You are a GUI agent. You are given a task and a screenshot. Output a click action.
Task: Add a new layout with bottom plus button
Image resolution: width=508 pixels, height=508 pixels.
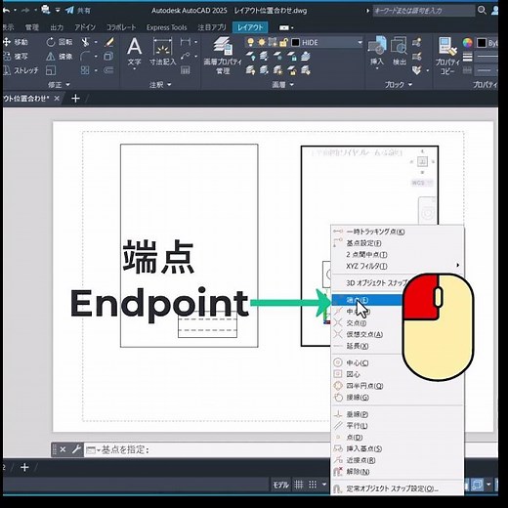click(24, 468)
